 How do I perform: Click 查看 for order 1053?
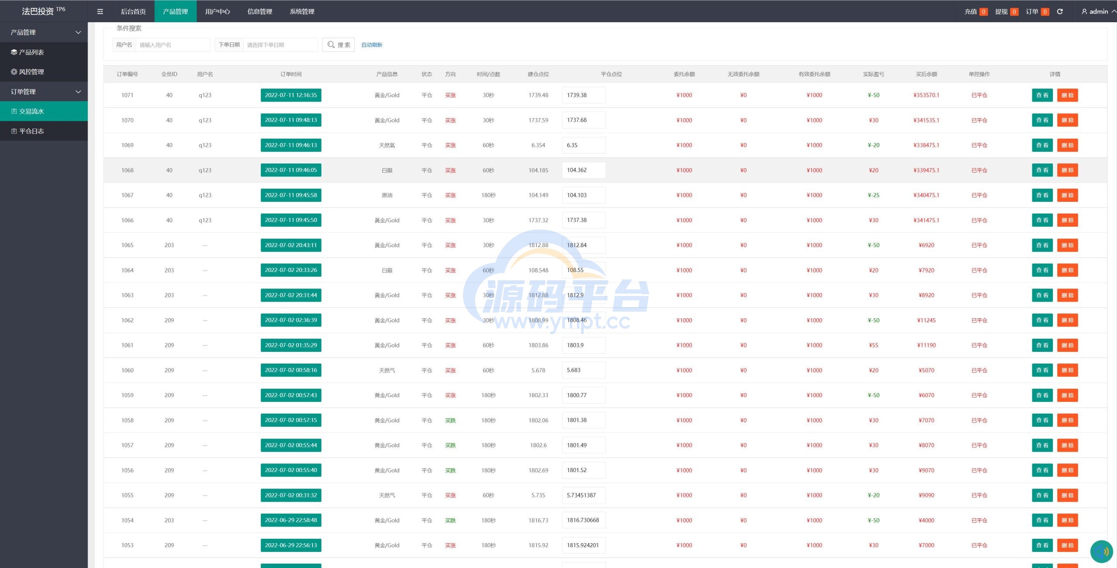click(1042, 545)
